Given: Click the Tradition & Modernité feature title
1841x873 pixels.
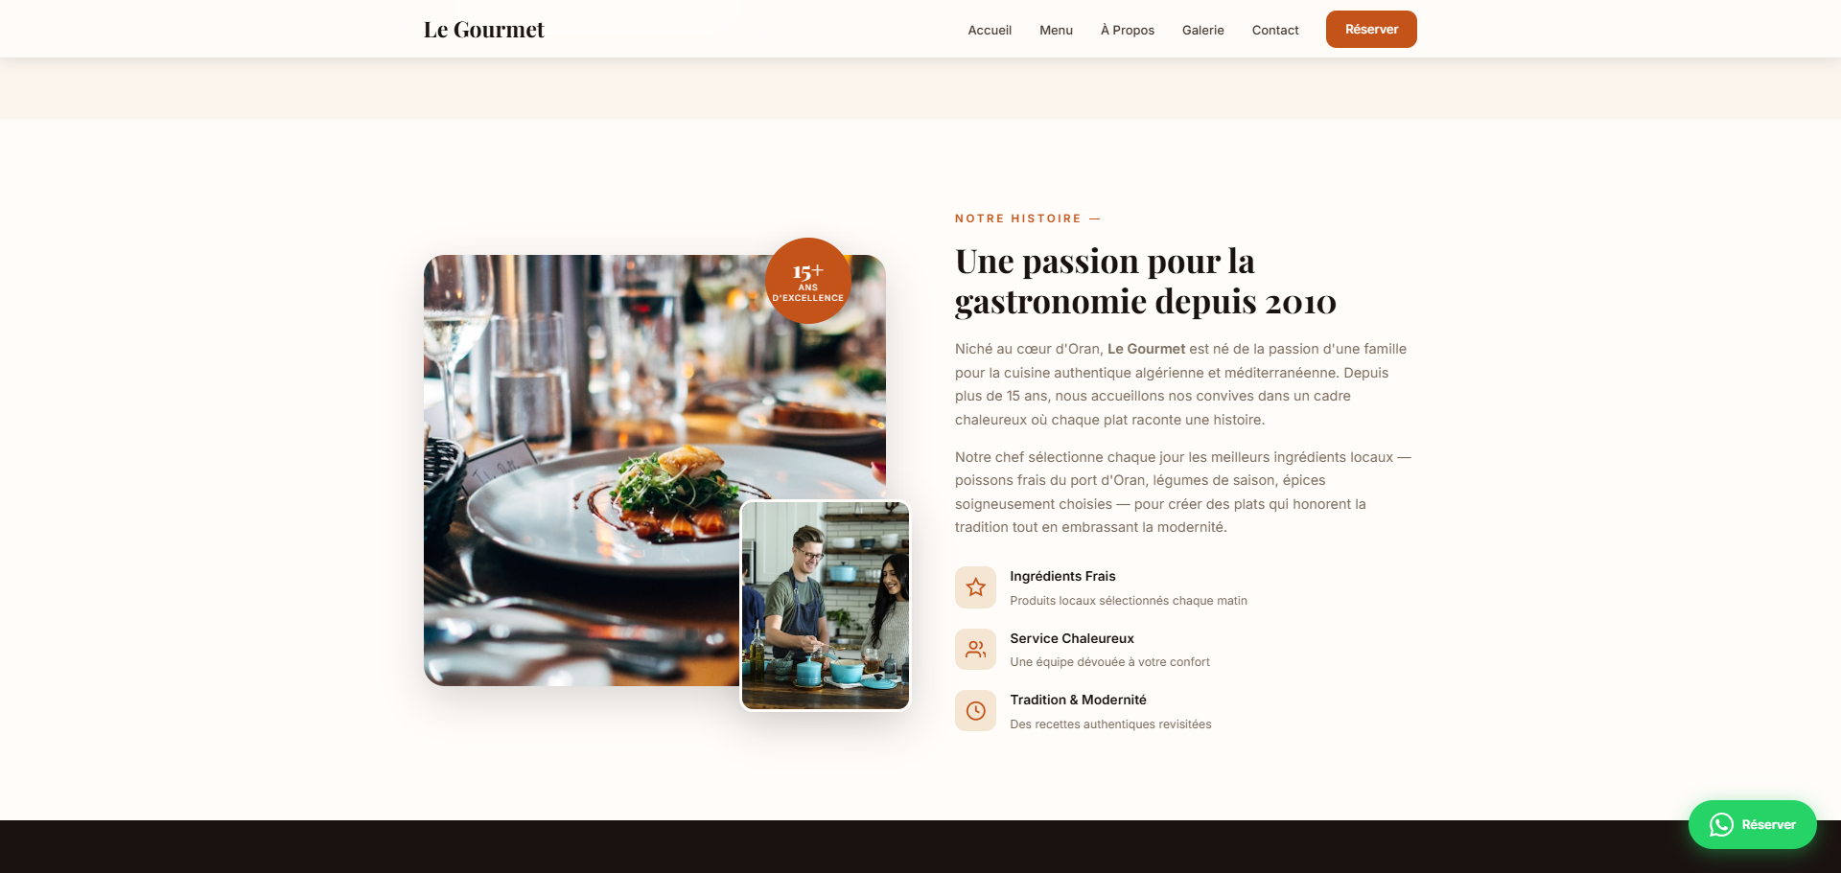Looking at the screenshot, I should (x=1078, y=700).
